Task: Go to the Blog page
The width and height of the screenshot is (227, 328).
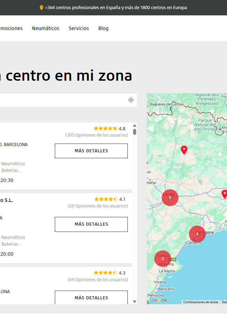Action: pos(103,28)
